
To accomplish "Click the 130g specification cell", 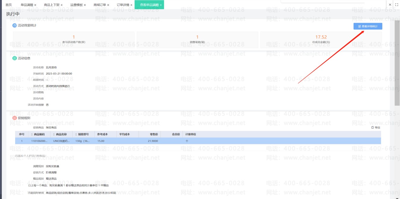I will (83, 141).
